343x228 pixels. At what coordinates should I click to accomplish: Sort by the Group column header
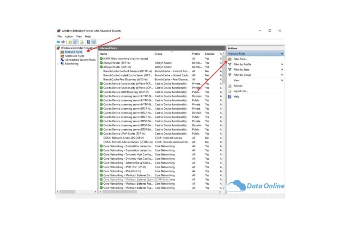(x=172, y=54)
